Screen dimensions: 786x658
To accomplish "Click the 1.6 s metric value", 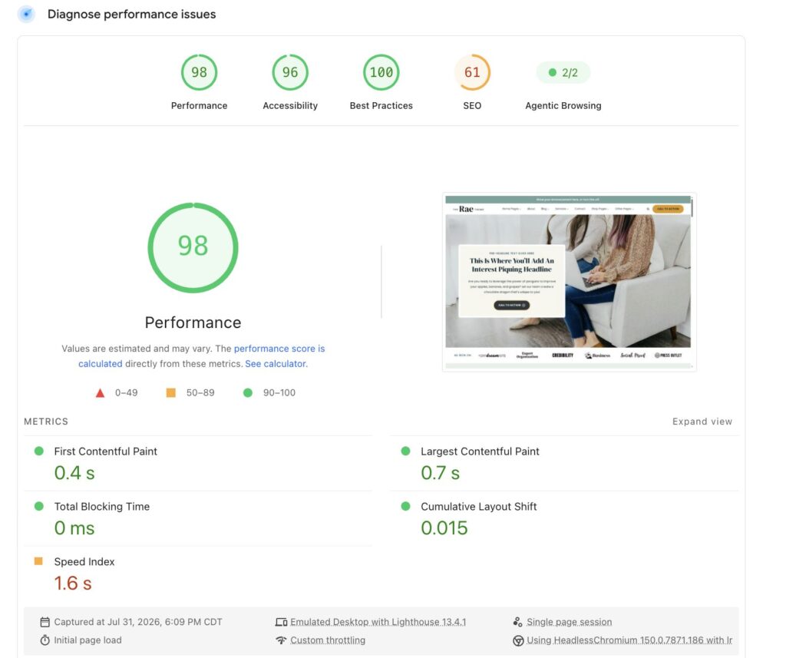I will click(x=73, y=583).
